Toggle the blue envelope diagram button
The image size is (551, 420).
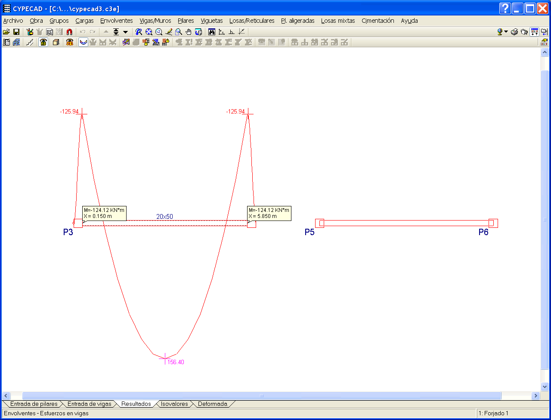[84, 42]
